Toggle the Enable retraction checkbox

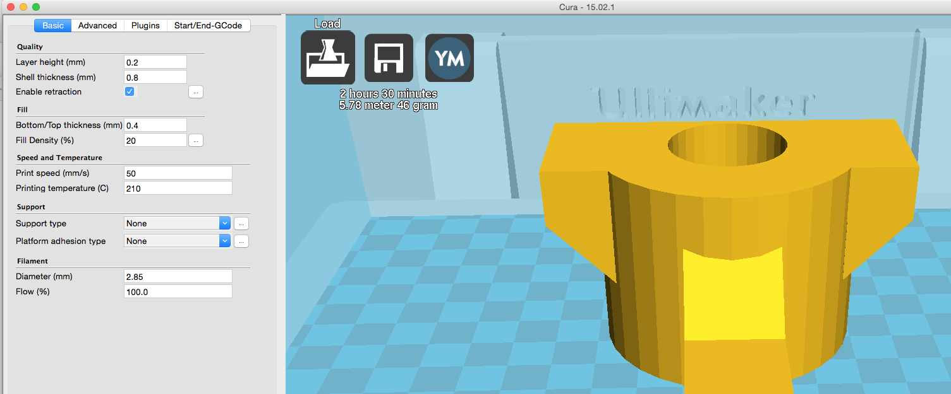(x=130, y=91)
